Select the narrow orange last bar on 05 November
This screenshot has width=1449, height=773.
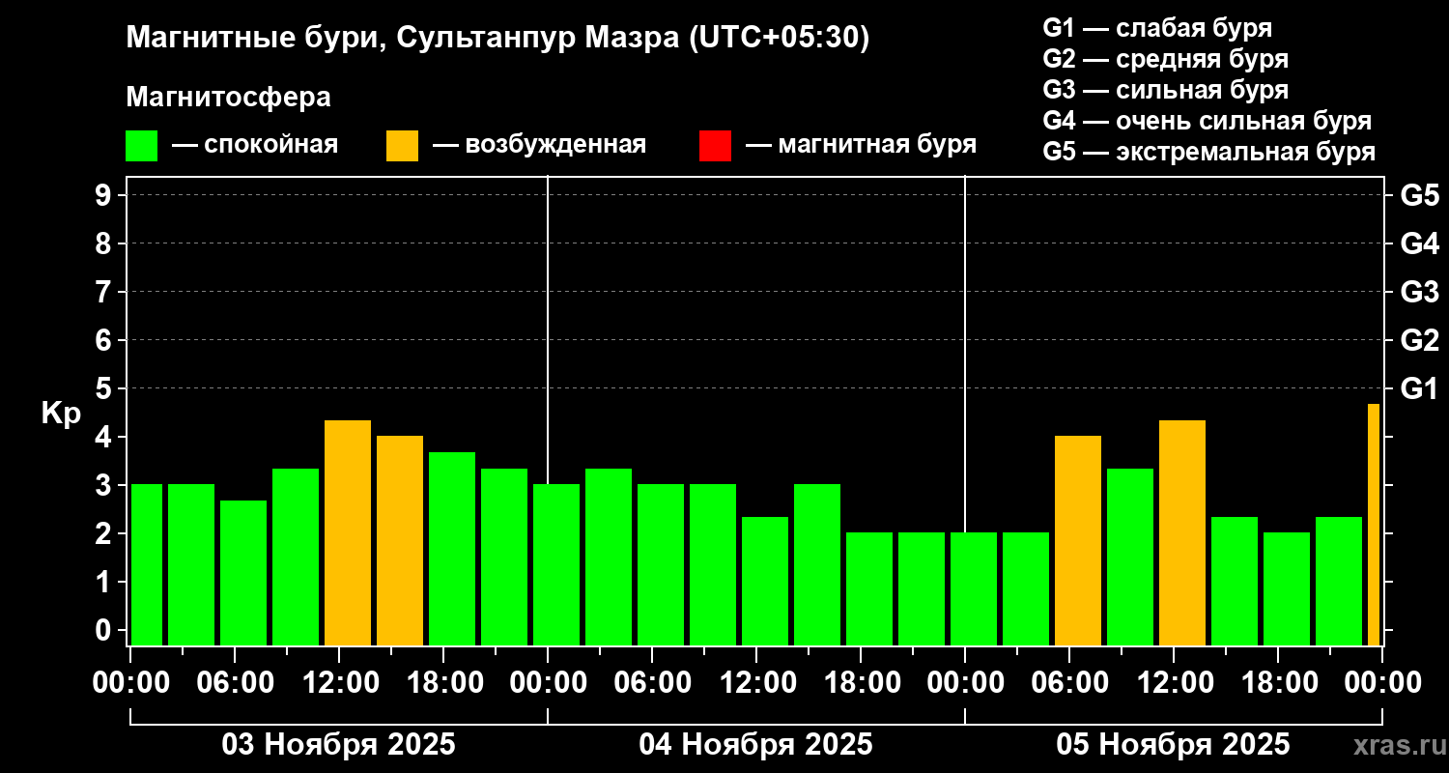(1374, 525)
